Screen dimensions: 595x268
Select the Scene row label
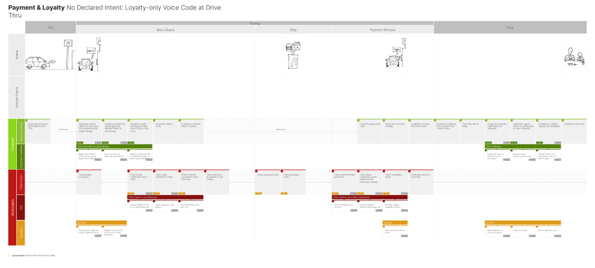17,55
